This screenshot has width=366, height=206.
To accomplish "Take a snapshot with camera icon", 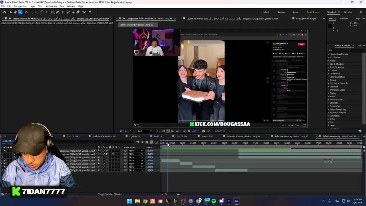I will tap(203, 131).
